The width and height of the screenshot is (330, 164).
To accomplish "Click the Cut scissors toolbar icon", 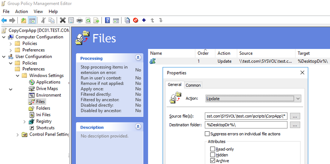I will (43, 20).
